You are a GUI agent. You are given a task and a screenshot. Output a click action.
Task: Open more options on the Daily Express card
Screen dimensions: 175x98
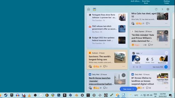click(166, 45)
